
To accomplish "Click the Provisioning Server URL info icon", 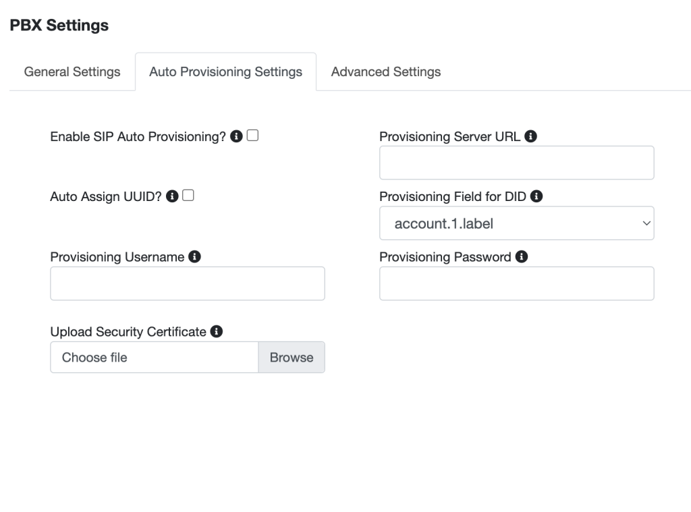I will pyautogui.click(x=530, y=136).
